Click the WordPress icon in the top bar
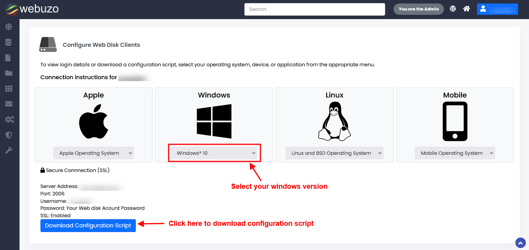This screenshot has height=250, width=529. 452,8
